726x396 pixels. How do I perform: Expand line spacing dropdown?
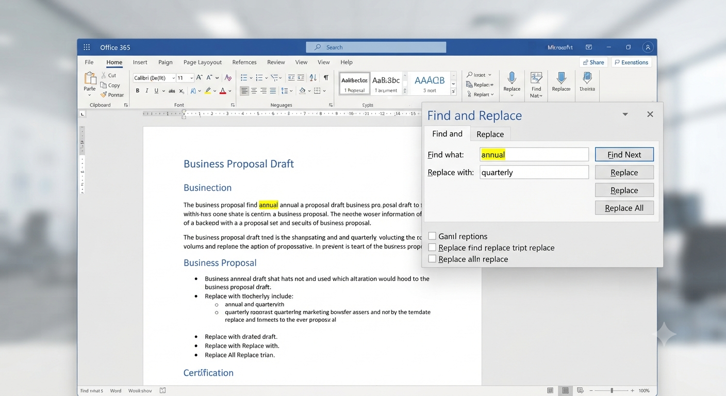291,91
